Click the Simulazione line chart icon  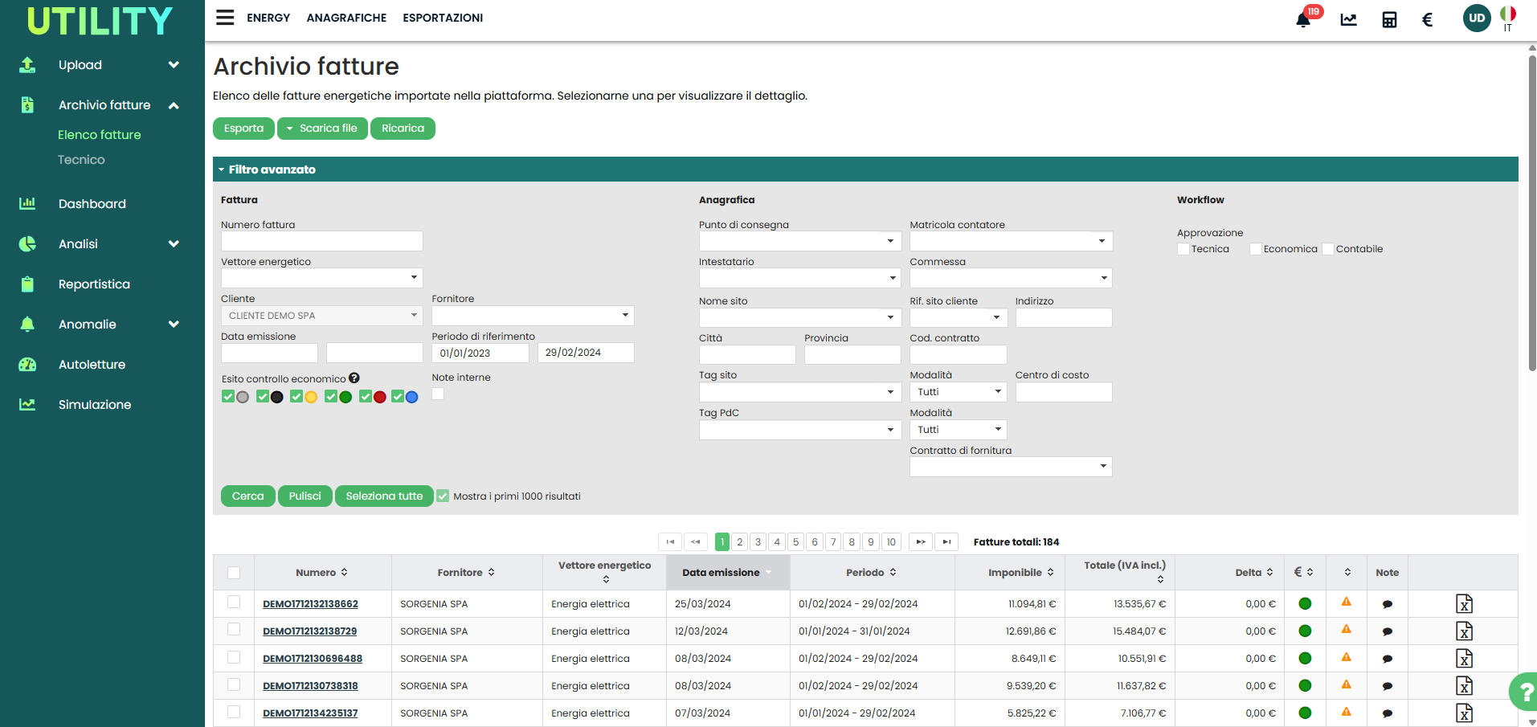tap(27, 404)
